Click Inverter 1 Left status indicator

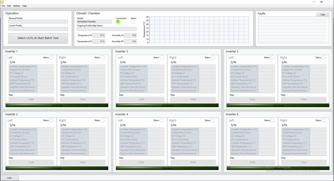point(51,58)
